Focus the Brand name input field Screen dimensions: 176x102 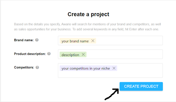129,40
